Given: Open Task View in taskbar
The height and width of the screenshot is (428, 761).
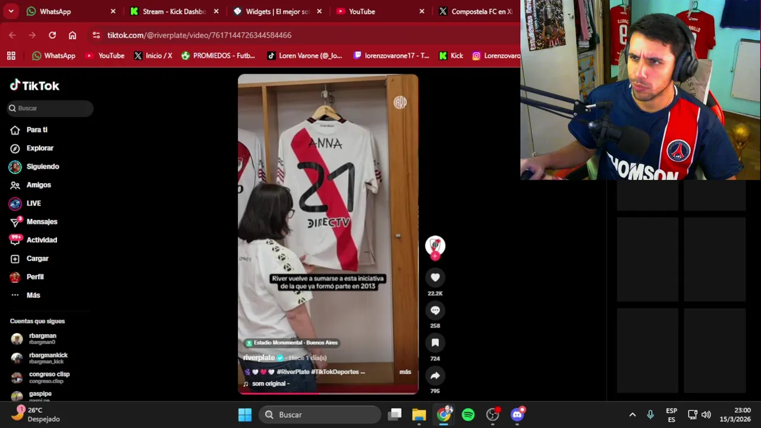Looking at the screenshot, I should click(395, 415).
